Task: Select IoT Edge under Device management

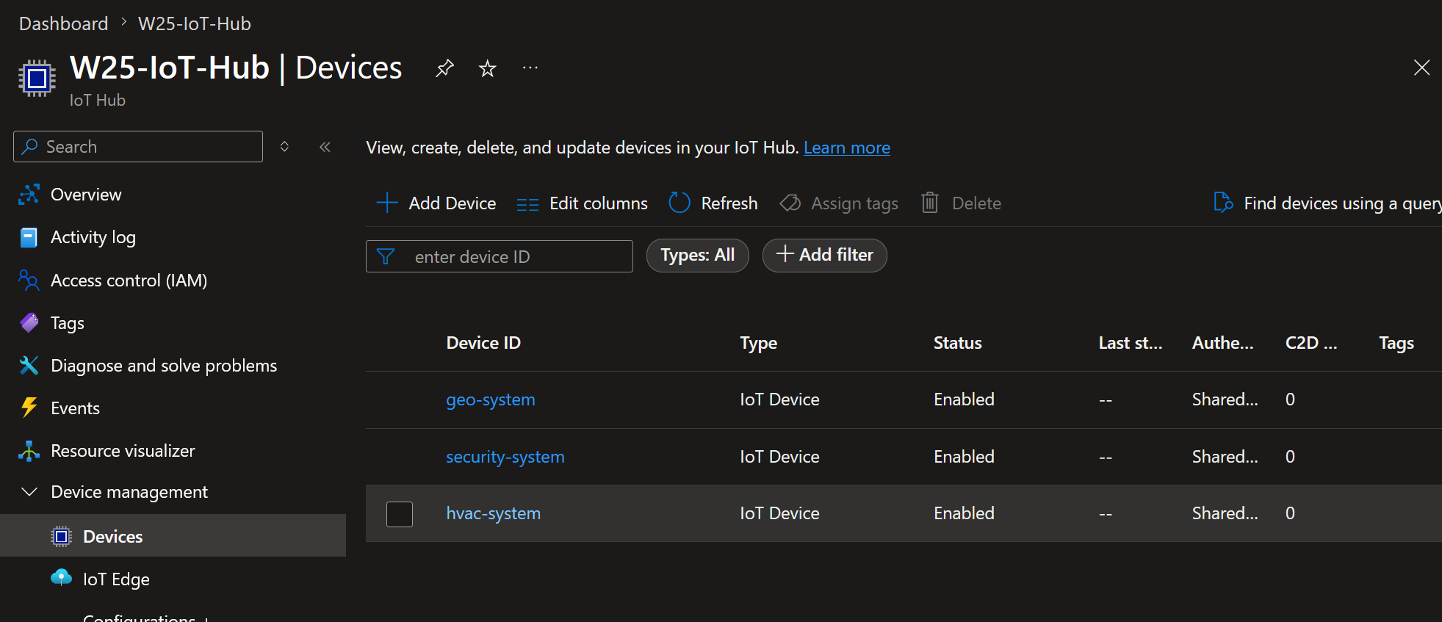Action: click(x=116, y=579)
